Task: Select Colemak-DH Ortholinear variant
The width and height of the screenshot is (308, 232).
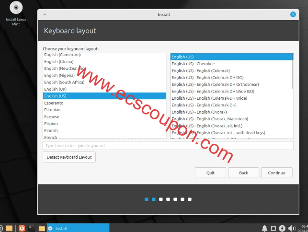Action: (x=231, y=84)
